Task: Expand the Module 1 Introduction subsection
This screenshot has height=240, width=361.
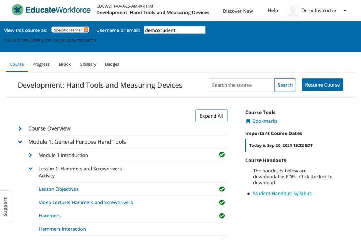Action: 30,155
